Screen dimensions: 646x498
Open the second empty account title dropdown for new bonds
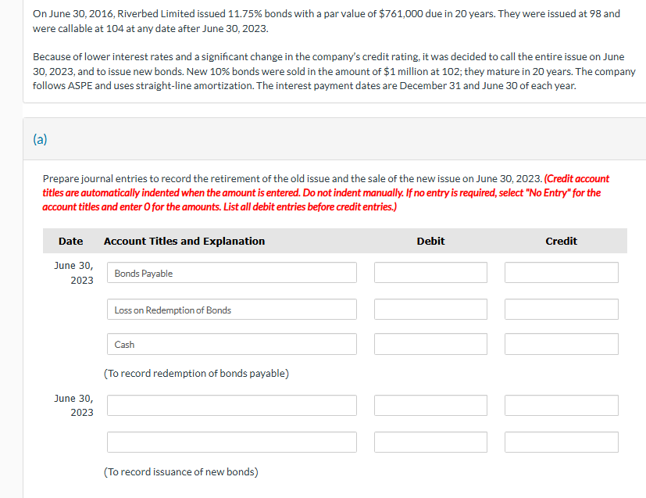click(x=231, y=442)
